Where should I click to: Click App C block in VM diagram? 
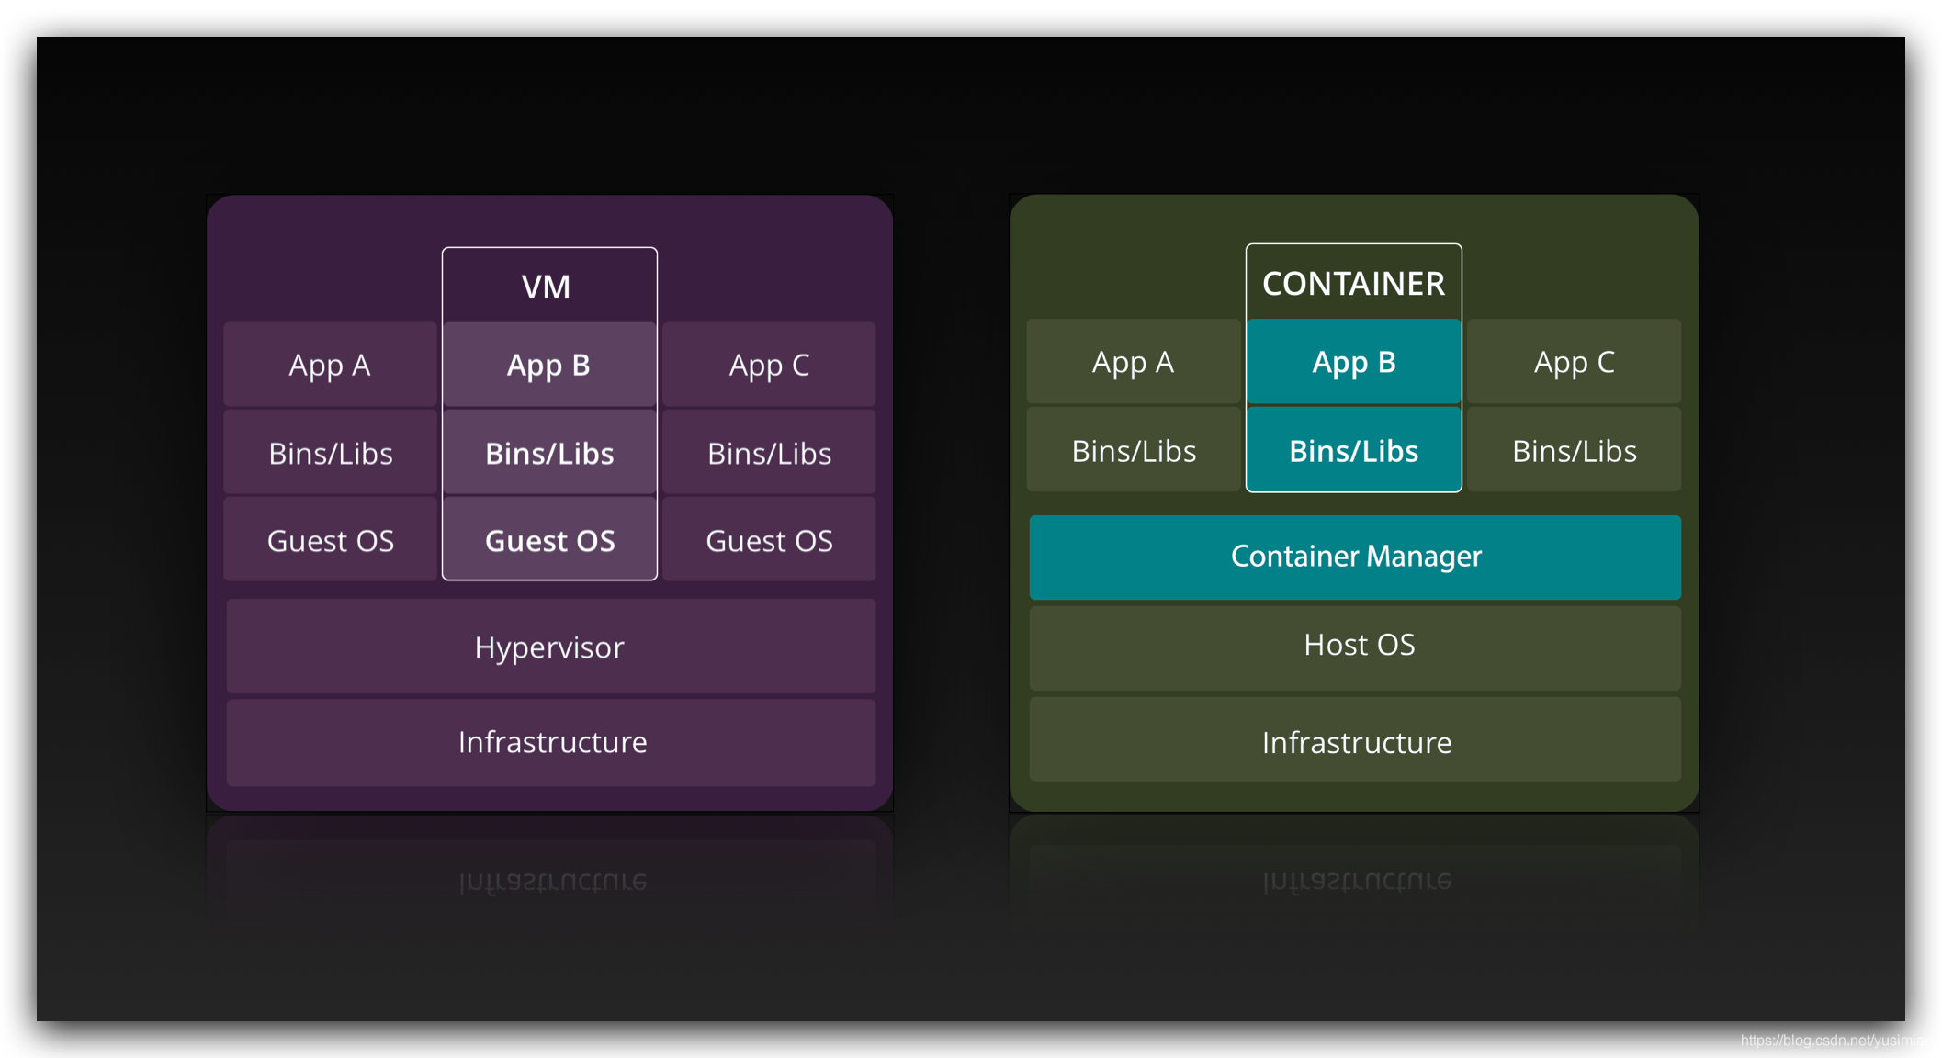769,365
